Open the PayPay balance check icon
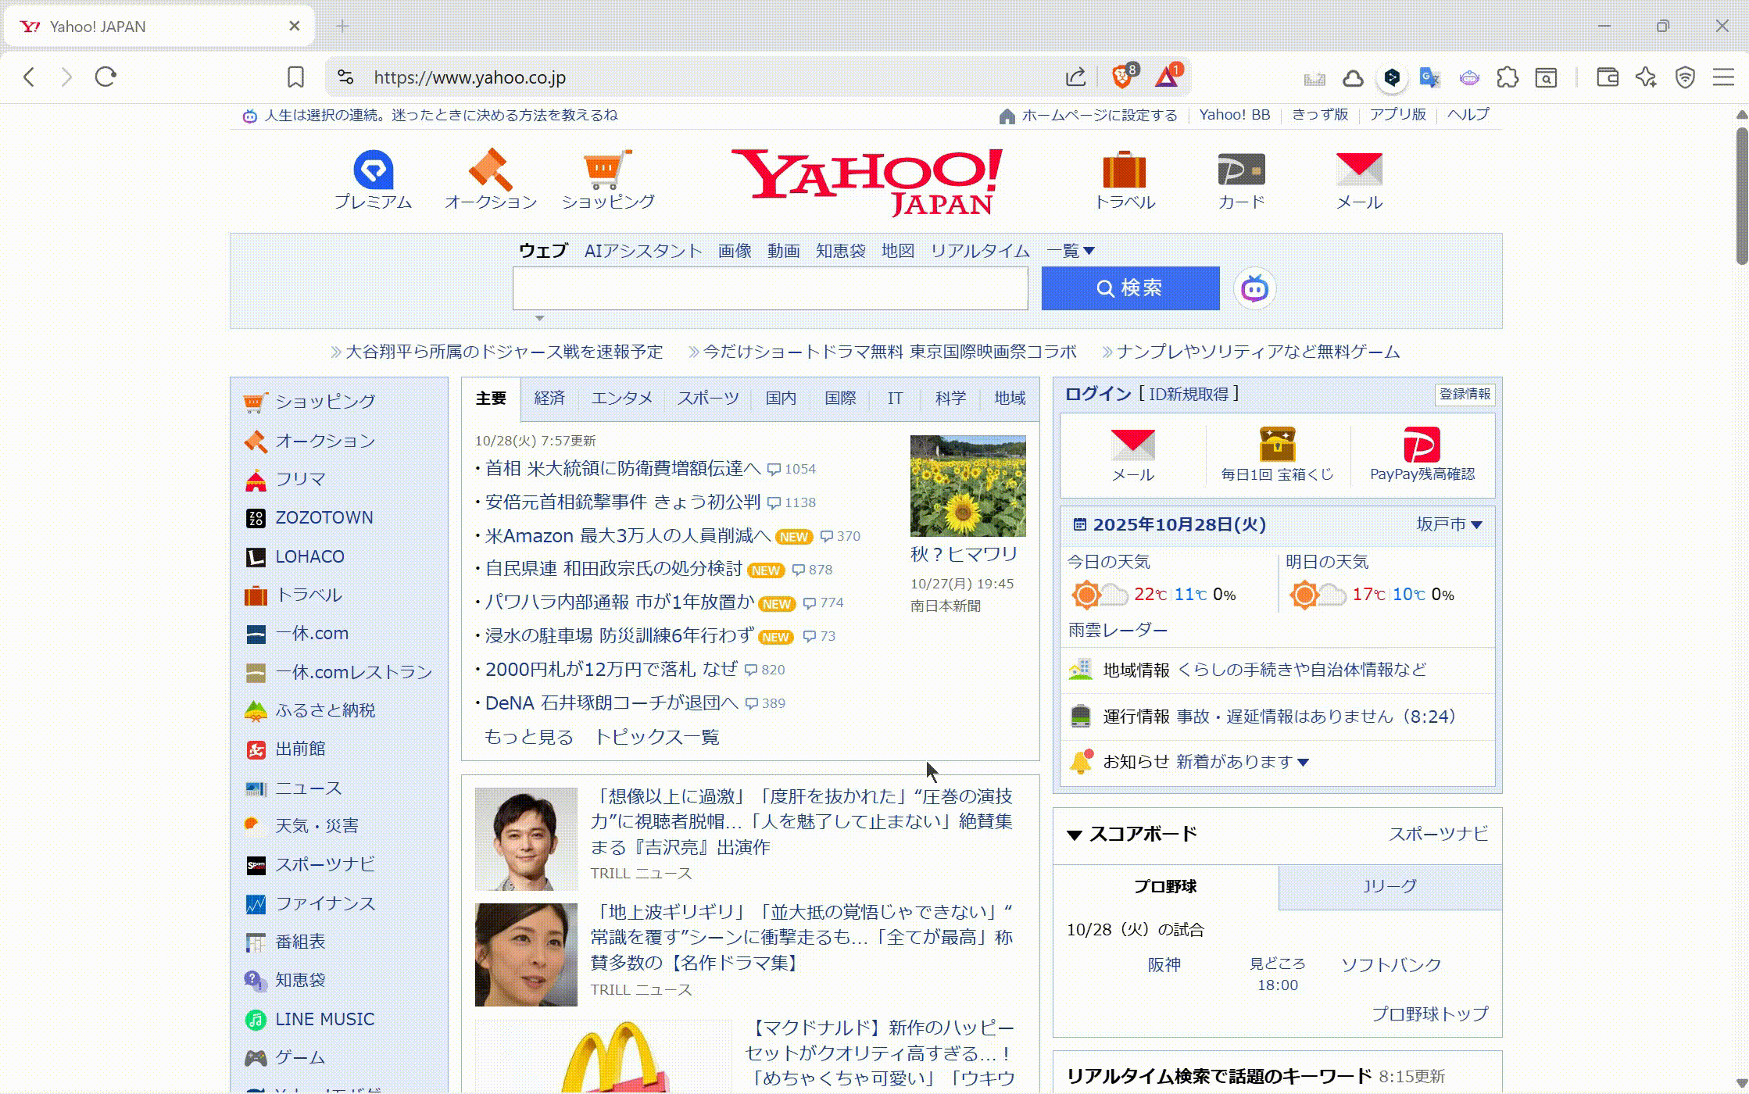This screenshot has height=1094, width=1749. pyautogui.click(x=1421, y=445)
